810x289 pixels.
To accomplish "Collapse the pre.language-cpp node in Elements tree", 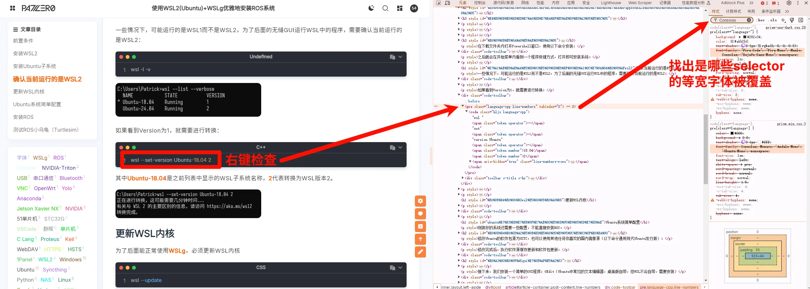I will pyautogui.click(x=463, y=106).
